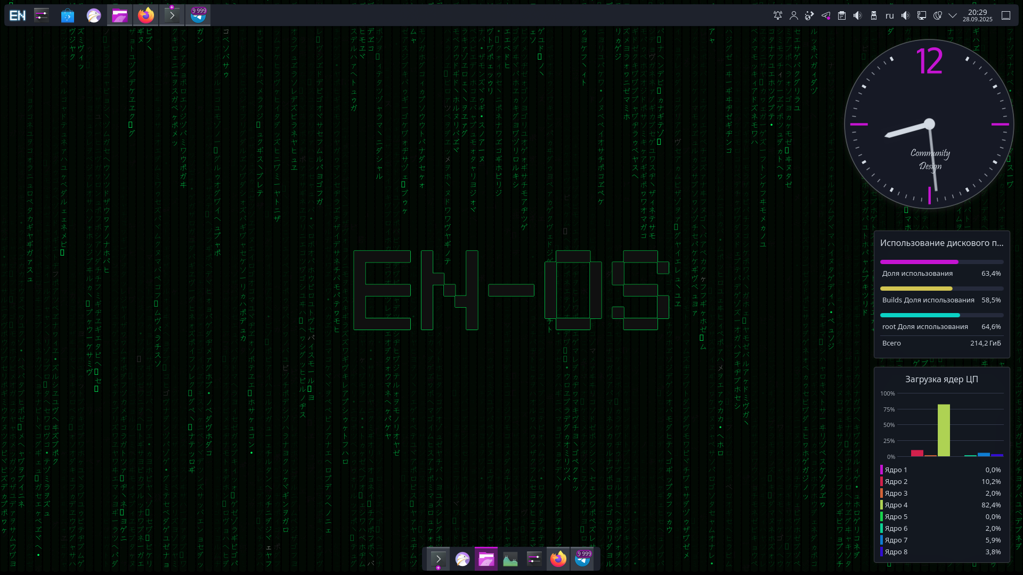Viewport: 1023px width, 575px height.
Task: Launch Firefox from the bottom dock
Action: coord(558,559)
